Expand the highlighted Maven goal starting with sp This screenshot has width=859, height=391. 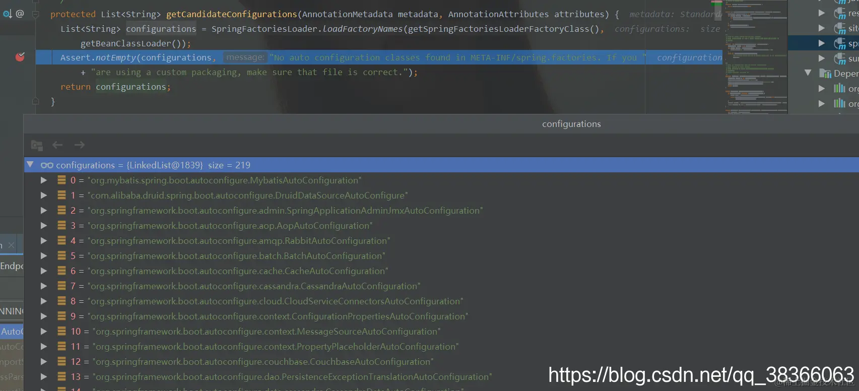(x=822, y=43)
